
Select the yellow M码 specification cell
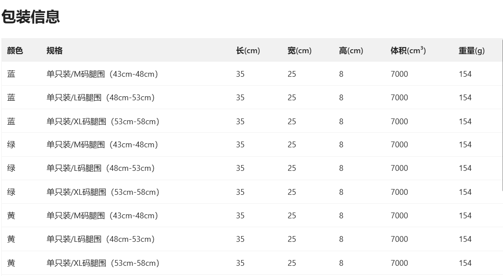[x=102, y=216]
